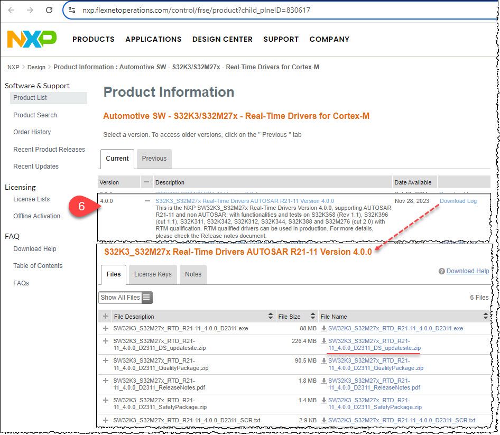Download the ReleaseNotes.pdf file link
Screen dimensions: 500x435
pyautogui.click(x=374, y=384)
